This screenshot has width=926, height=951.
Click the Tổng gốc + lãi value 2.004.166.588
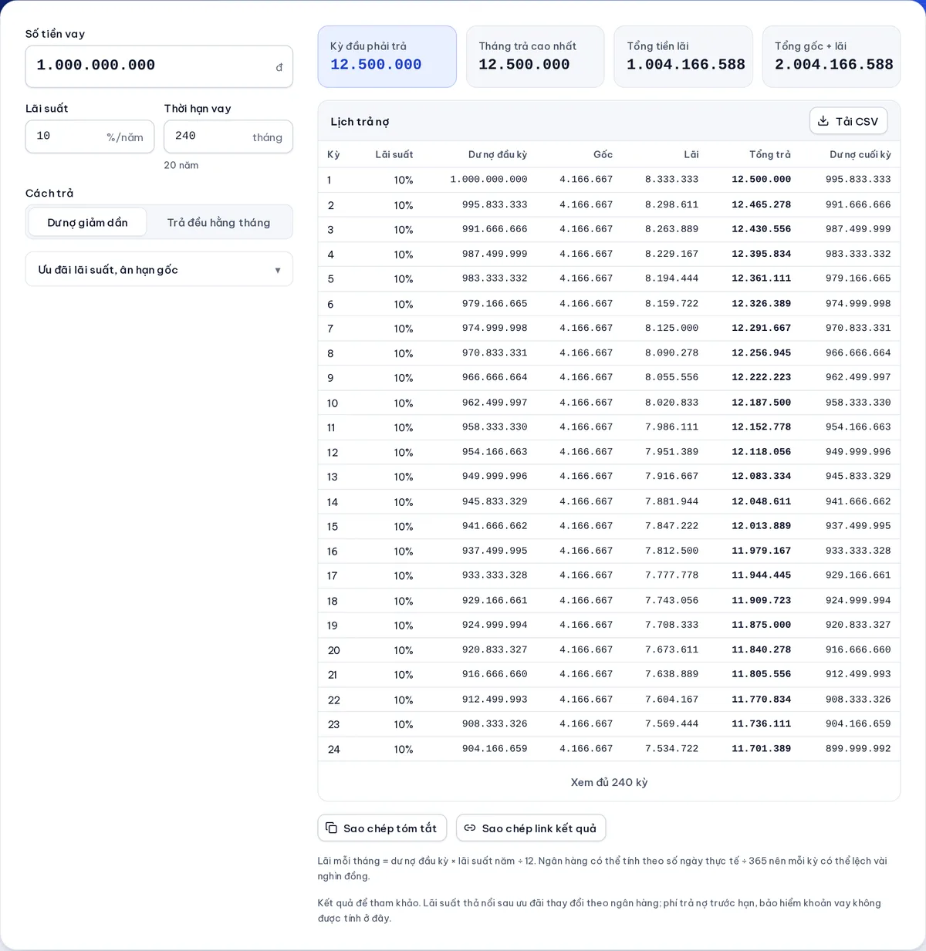point(834,65)
